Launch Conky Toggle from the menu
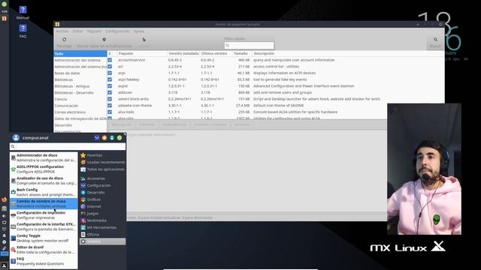The width and height of the screenshot is (481, 270). (44, 238)
